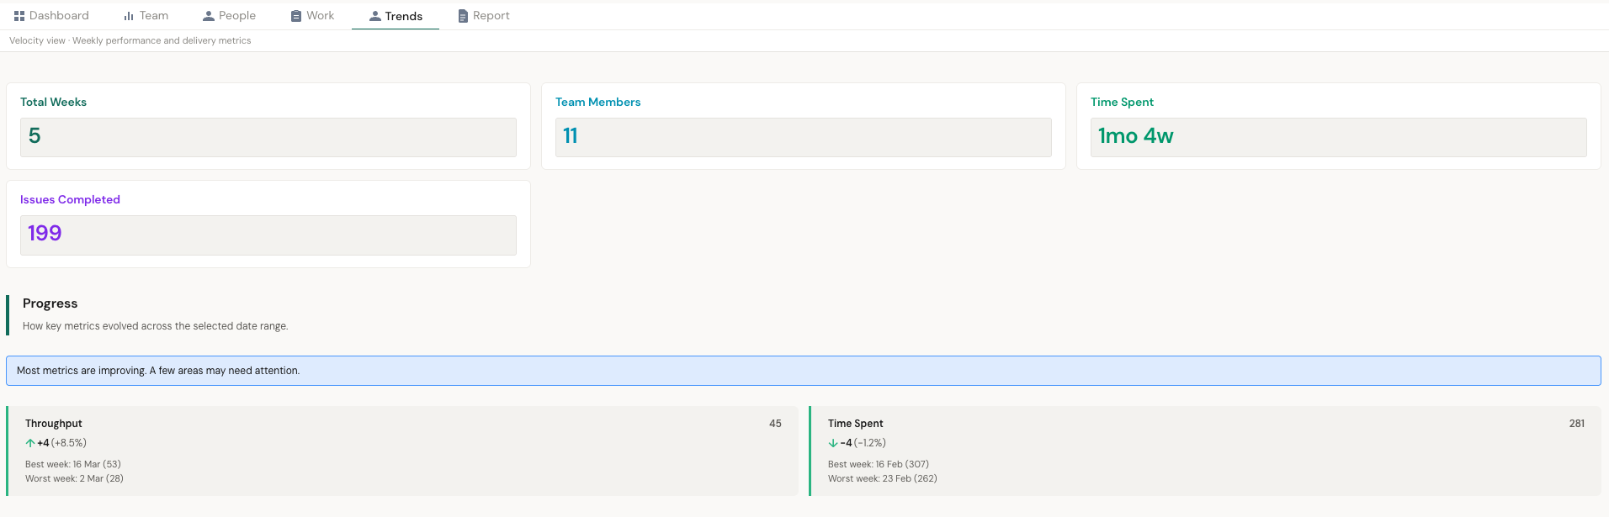Click the Time Spent value 1mo 4w
This screenshot has width=1609, height=517.
point(1136,136)
